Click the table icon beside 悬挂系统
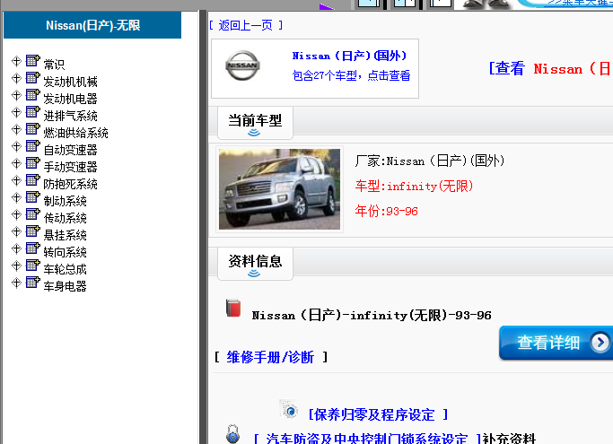 [x=33, y=231]
